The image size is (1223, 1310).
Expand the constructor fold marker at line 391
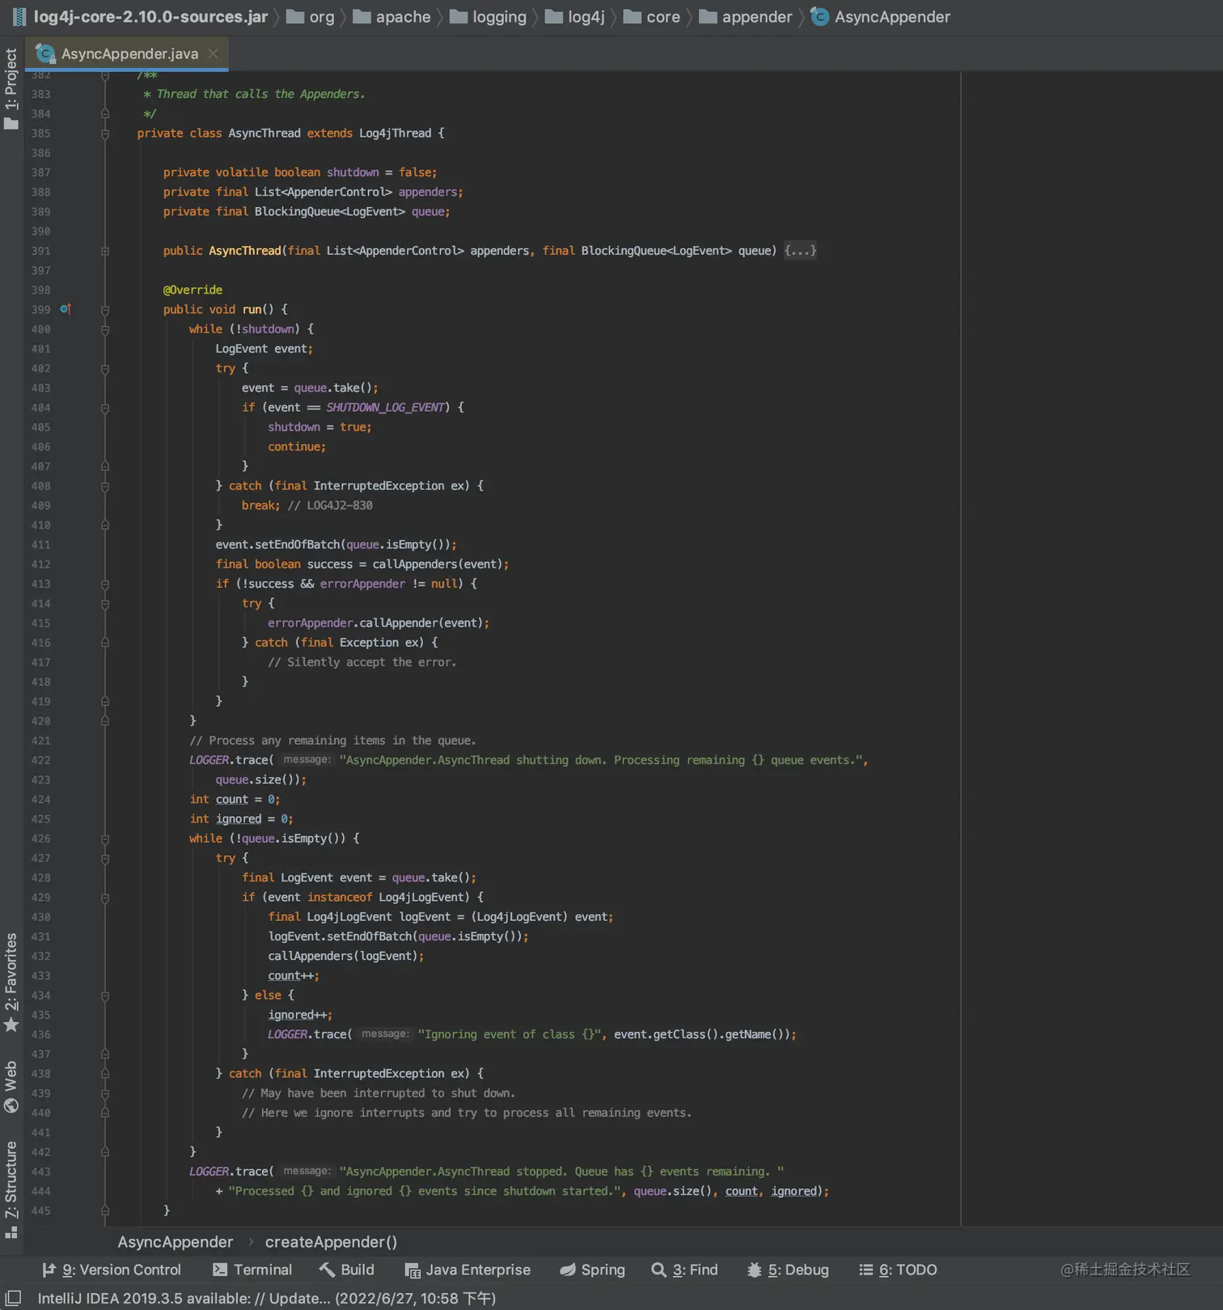tap(105, 251)
